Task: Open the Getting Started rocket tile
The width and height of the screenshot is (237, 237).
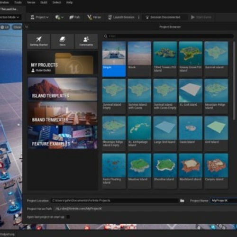Action: point(38,41)
